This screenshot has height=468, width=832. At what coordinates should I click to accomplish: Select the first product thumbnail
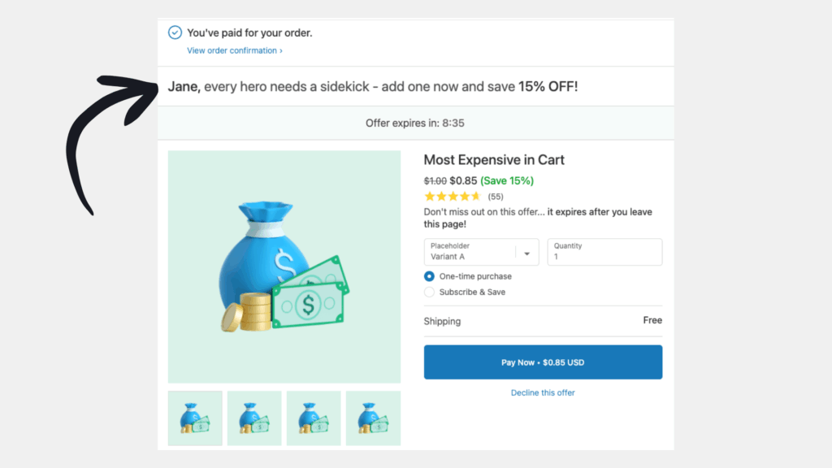[x=195, y=418]
